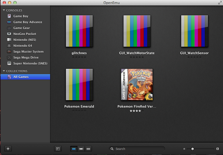Click the Game Gear console icon
The height and width of the screenshot is (155, 223).
(x=9, y=28)
